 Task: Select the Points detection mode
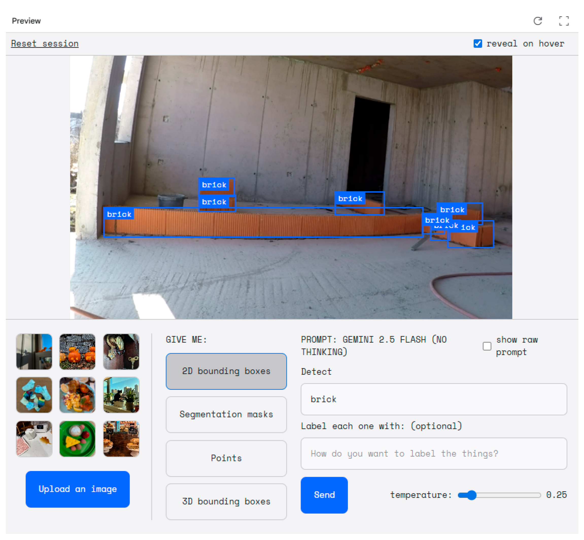click(226, 458)
